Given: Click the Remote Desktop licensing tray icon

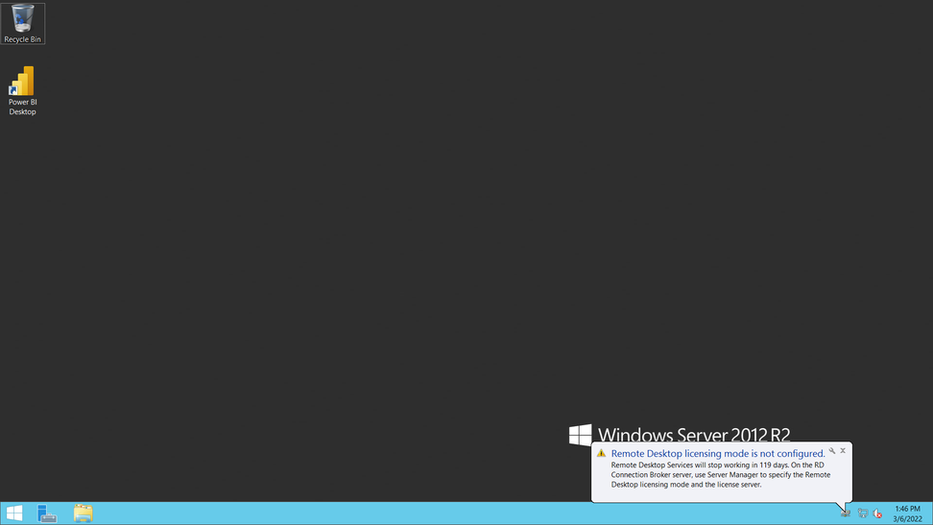Looking at the screenshot, I should pyautogui.click(x=846, y=513).
